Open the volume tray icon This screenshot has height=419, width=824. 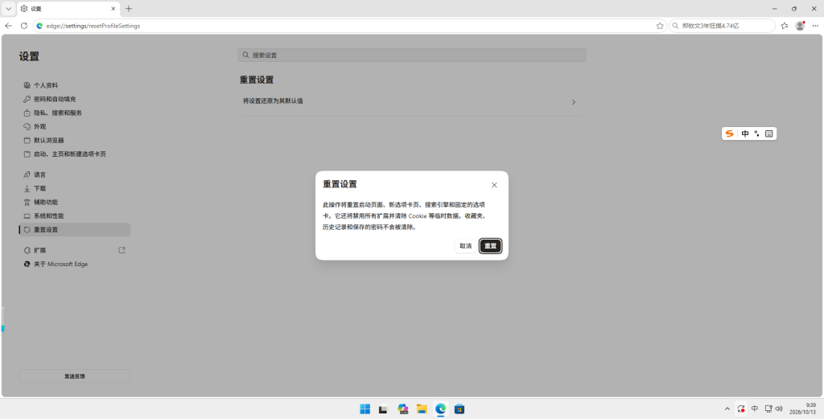pos(779,409)
